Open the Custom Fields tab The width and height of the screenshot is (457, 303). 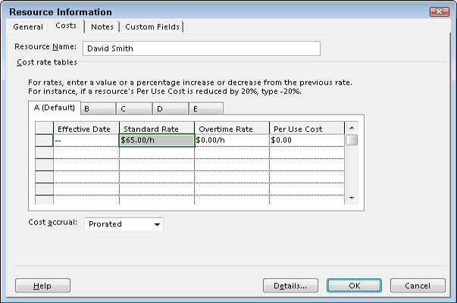point(152,27)
